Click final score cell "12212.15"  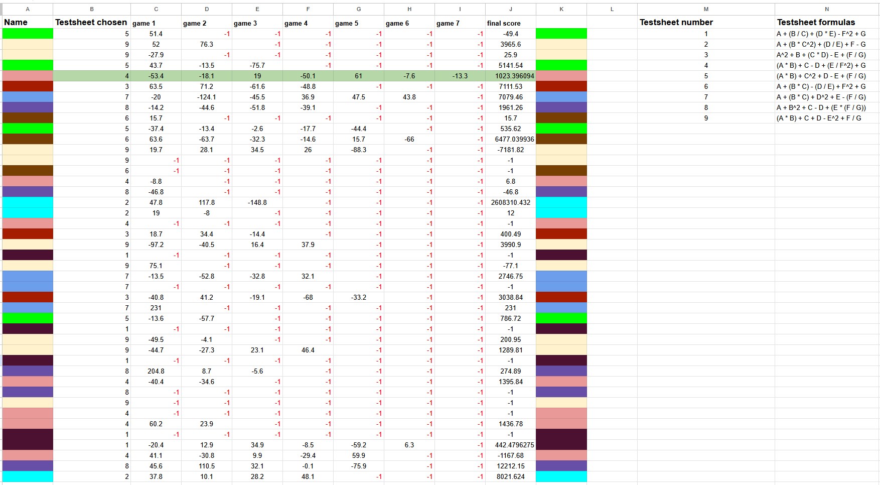click(x=511, y=466)
